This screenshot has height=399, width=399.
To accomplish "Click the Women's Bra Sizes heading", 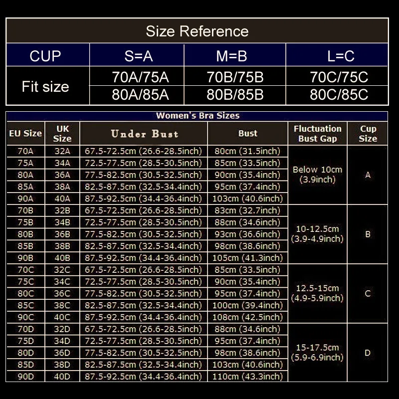I will tap(198, 116).
